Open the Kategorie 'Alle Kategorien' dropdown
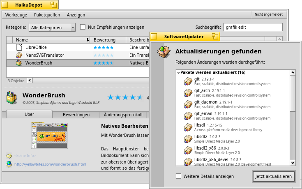The height and width of the screenshot is (189, 302). 52,28
